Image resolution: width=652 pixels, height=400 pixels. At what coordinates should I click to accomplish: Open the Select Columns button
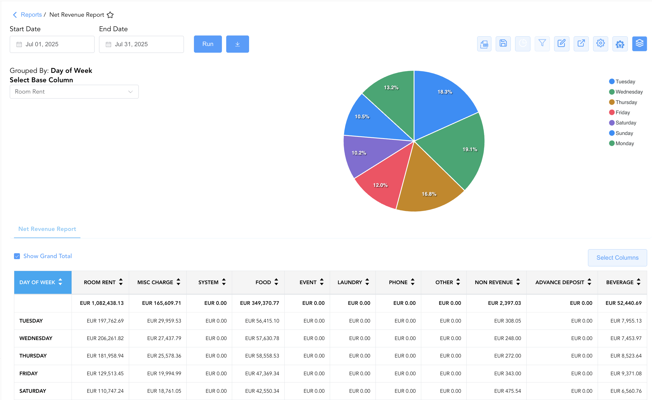(617, 258)
